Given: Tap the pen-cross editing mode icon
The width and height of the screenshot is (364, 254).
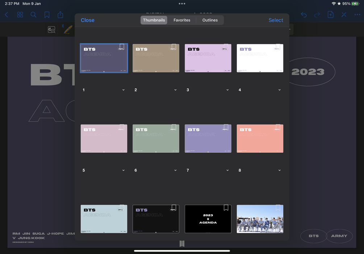Looking at the screenshot, I should 344,15.
